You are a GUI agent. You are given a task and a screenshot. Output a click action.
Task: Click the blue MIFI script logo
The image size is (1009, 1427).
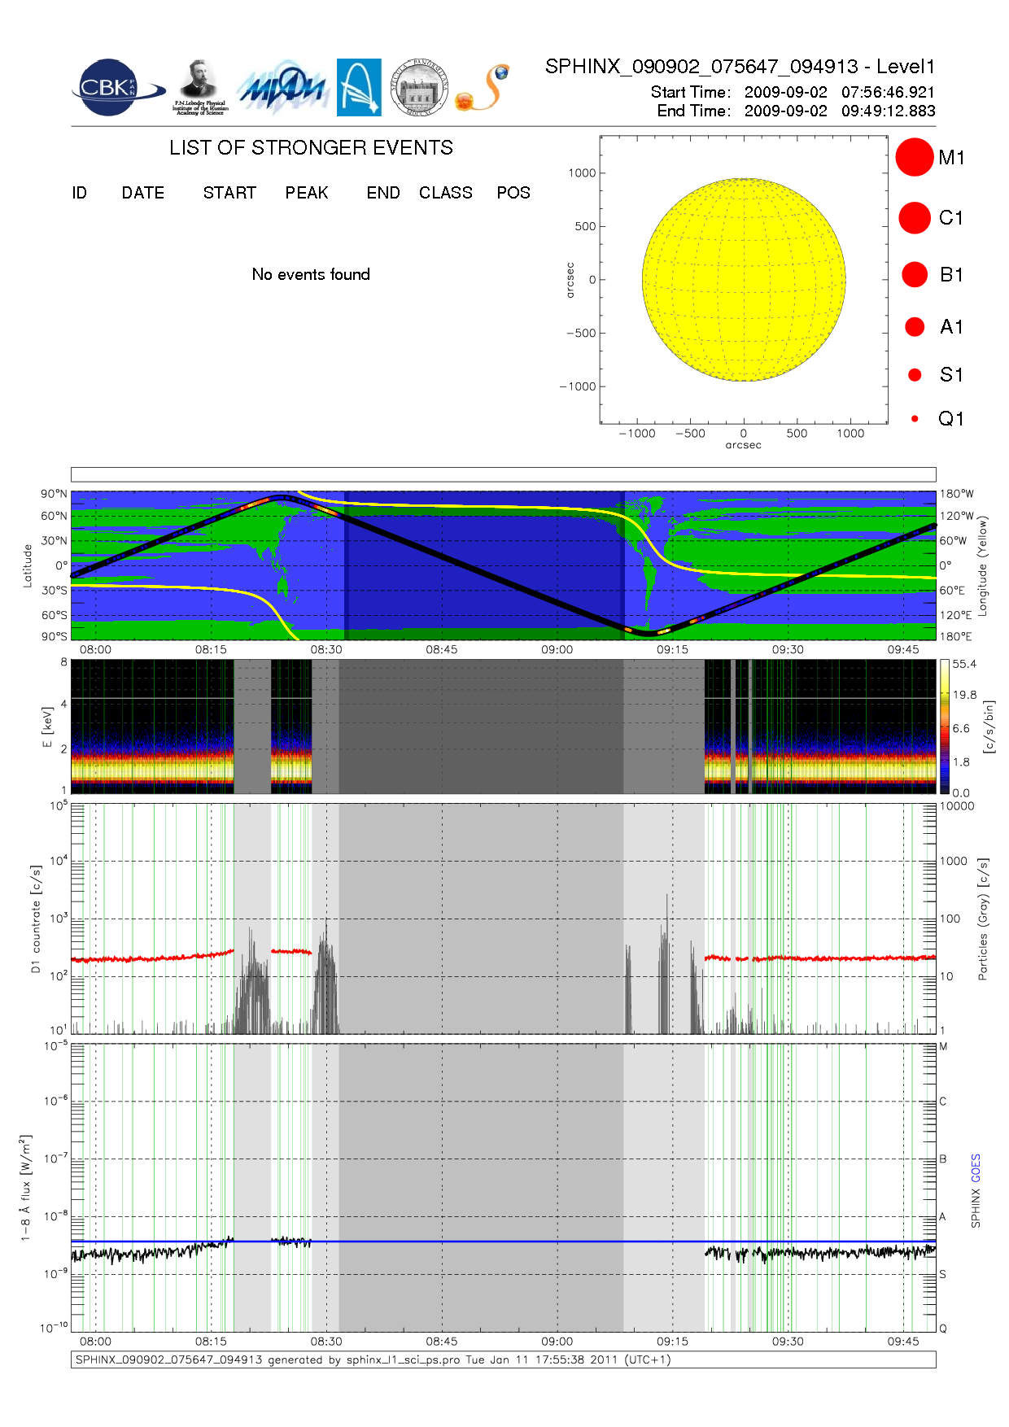click(x=282, y=88)
